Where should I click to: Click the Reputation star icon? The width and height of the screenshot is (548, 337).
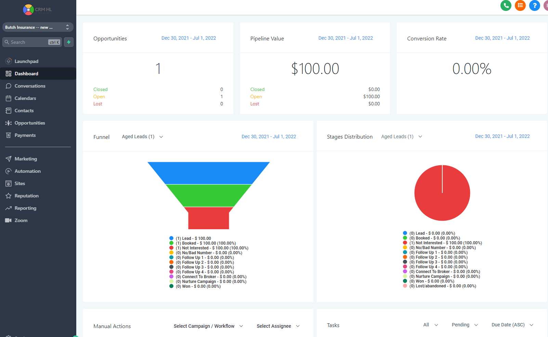point(8,195)
